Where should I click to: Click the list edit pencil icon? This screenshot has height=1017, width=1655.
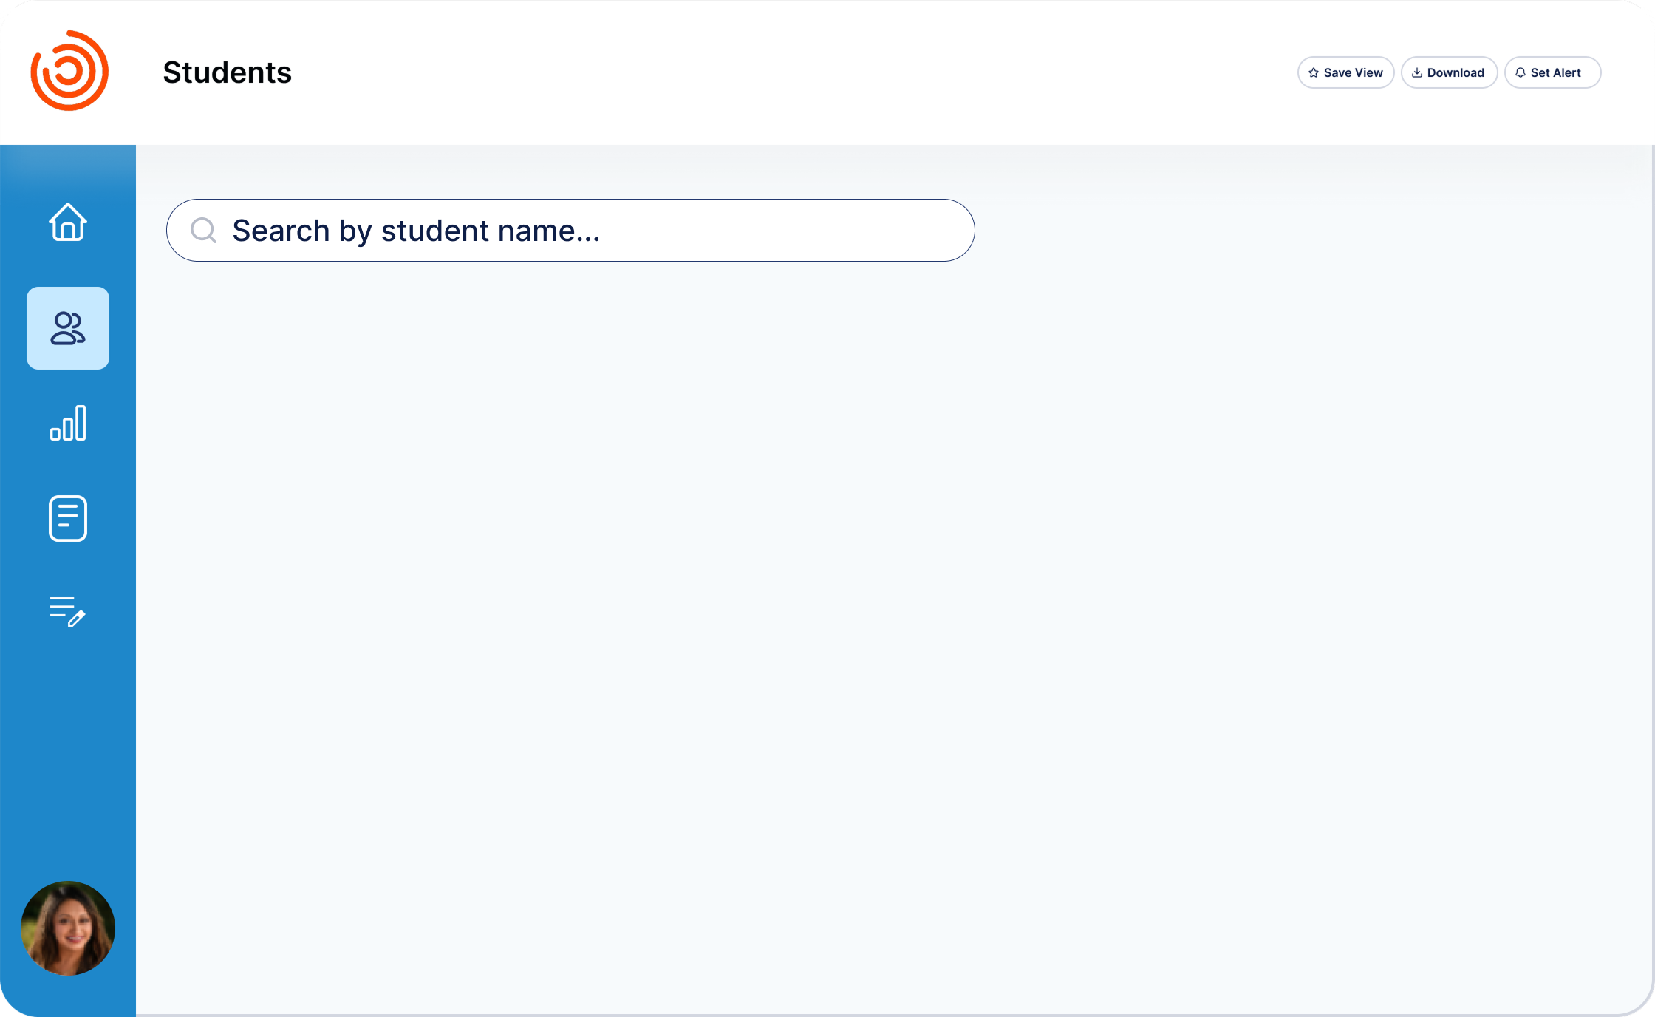pos(68,612)
